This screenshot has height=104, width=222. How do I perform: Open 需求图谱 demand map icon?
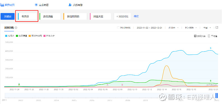click(36, 5)
